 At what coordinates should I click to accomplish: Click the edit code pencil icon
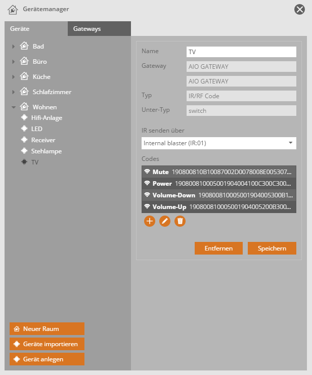click(x=165, y=221)
